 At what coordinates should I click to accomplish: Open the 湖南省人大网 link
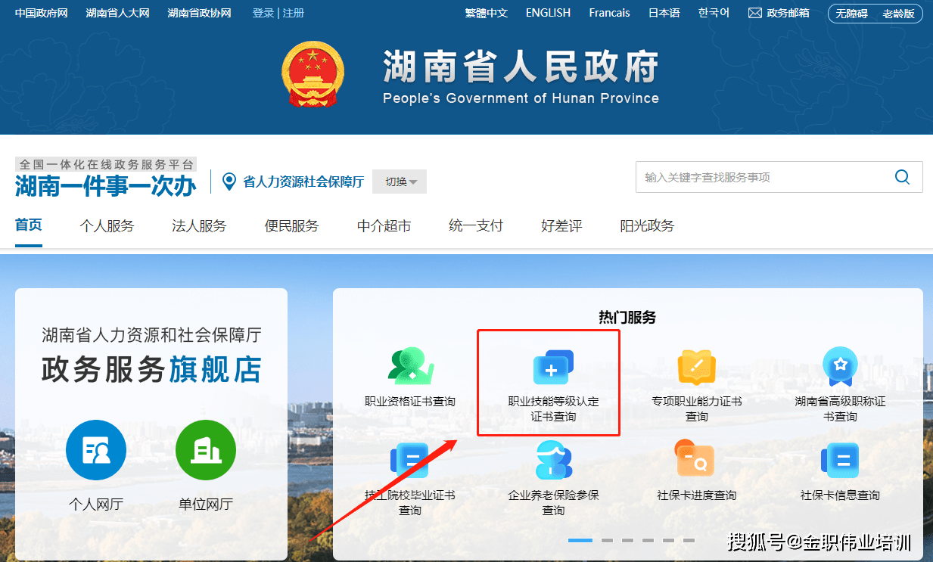coord(117,13)
